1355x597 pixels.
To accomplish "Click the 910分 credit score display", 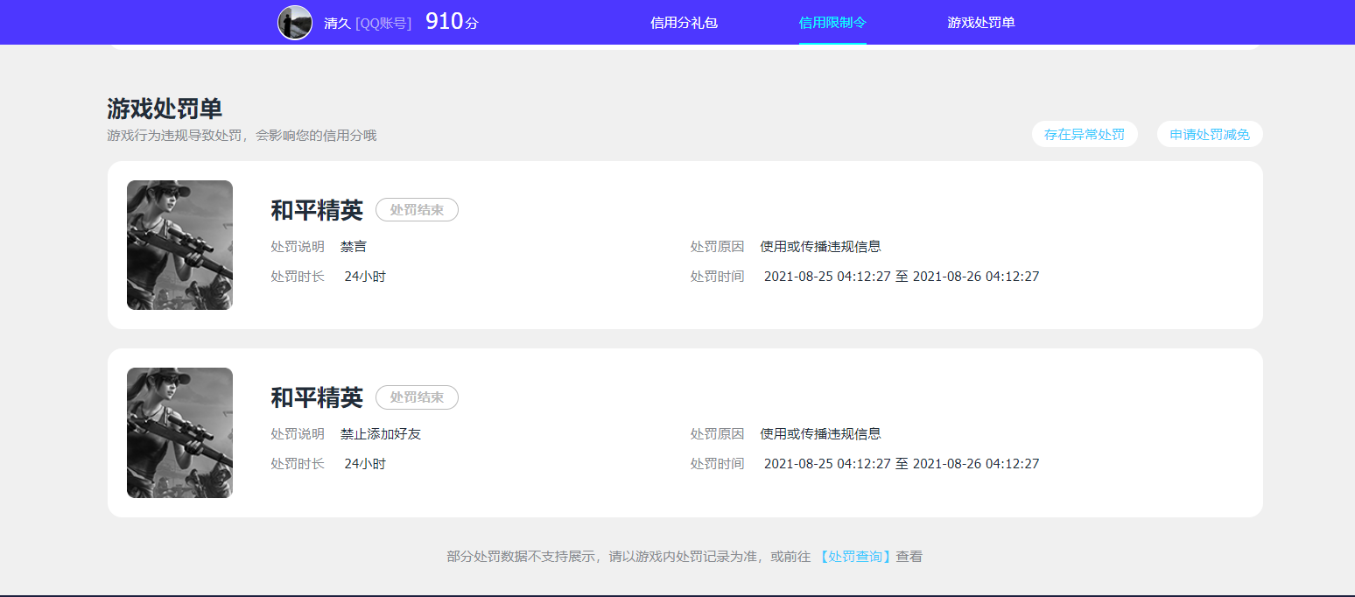I will [450, 21].
